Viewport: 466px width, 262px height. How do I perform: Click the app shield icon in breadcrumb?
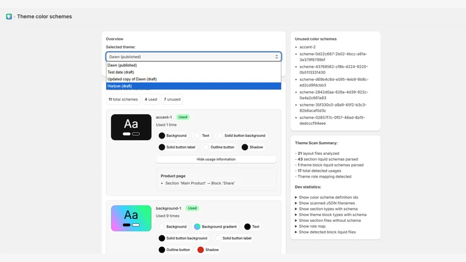9,17
